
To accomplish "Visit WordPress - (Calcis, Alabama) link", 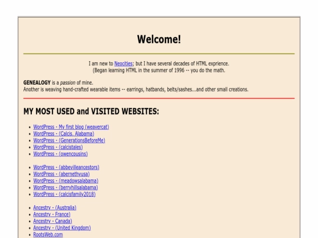I will point(64,134).
